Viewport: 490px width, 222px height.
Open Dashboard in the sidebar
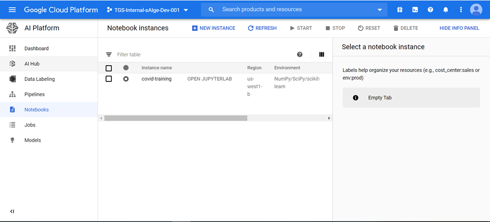click(x=49, y=49)
